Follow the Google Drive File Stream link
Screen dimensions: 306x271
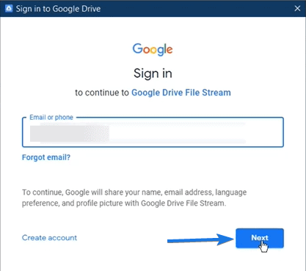[x=181, y=93]
